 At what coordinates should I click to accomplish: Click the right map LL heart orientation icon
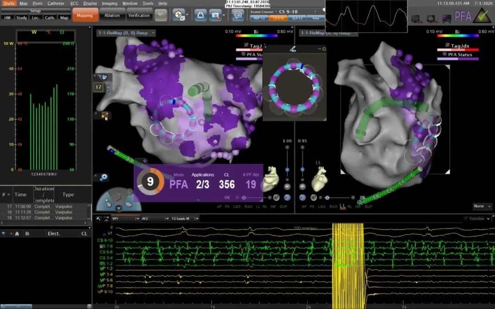pyautogui.click(x=319, y=179)
